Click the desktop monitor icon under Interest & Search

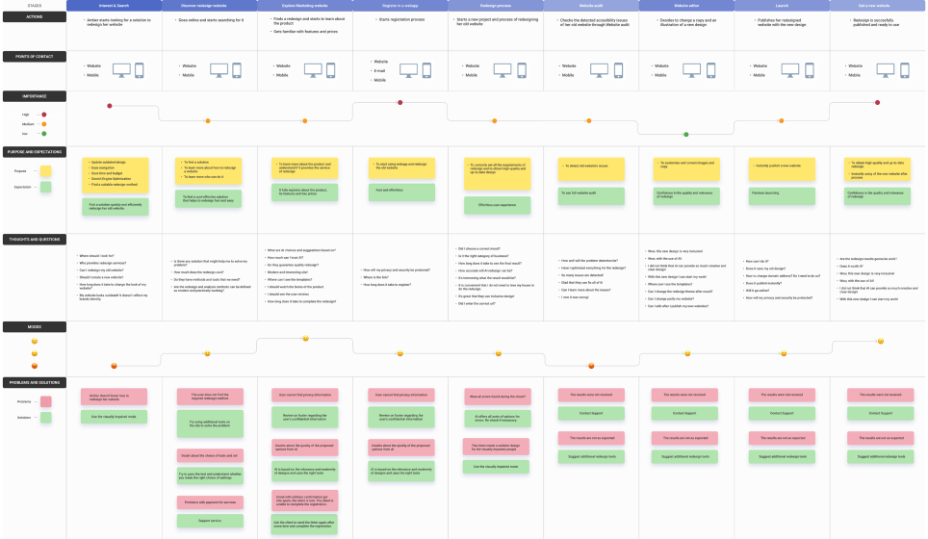121,70
